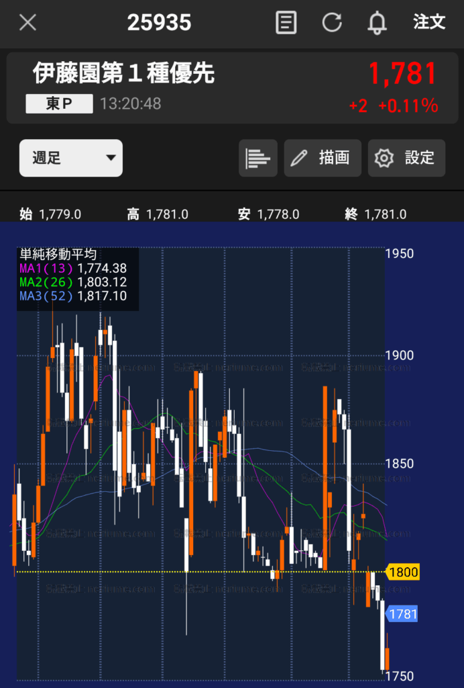The image size is (464, 688).
Task: Tap the open price 始 1,779.0
Action: pos(50,214)
